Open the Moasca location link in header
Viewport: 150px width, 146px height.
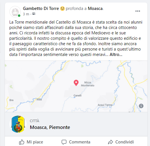point(95,9)
